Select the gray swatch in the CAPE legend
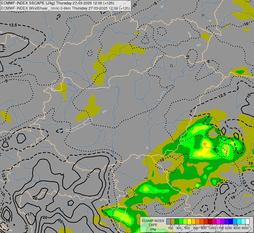This screenshot has width=254, height=233. pos(168,221)
